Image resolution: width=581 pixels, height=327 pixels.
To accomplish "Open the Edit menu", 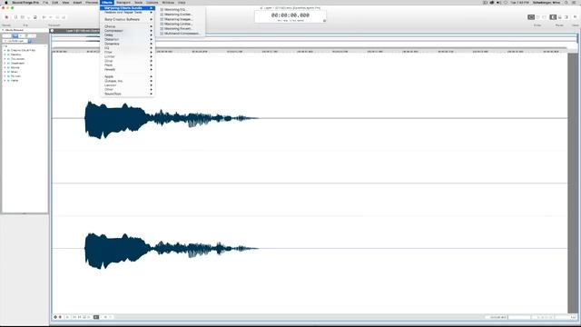I will pos(54,3).
